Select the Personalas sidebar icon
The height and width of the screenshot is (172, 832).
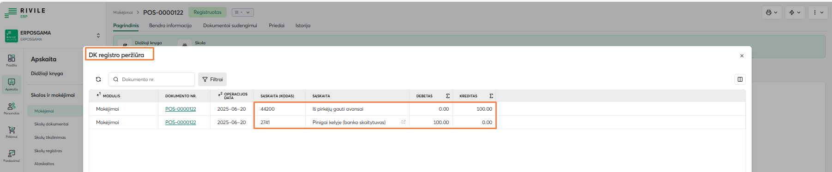[12, 108]
